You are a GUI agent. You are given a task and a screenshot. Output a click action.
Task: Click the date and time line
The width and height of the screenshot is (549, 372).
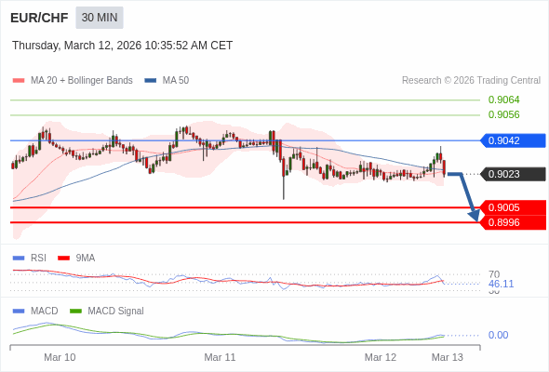pos(122,46)
